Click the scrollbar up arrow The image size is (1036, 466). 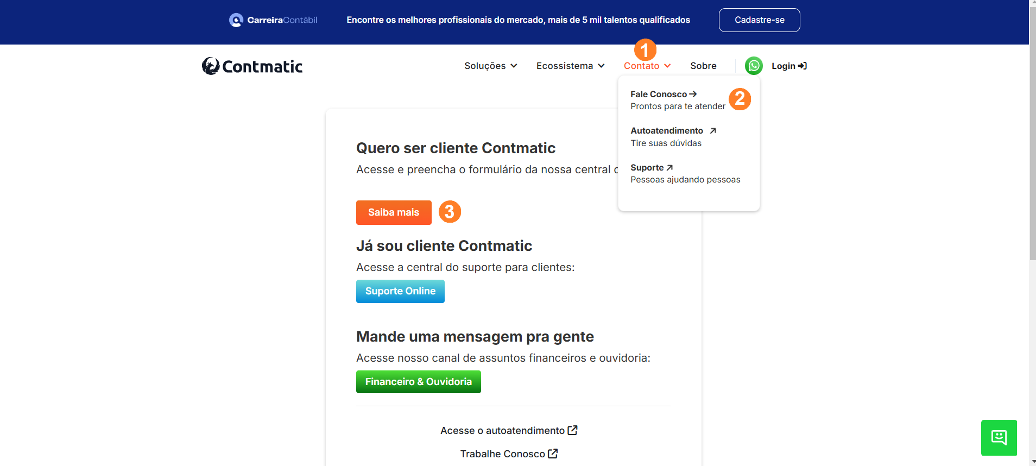pyautogui.click(x=1032, y=4)
